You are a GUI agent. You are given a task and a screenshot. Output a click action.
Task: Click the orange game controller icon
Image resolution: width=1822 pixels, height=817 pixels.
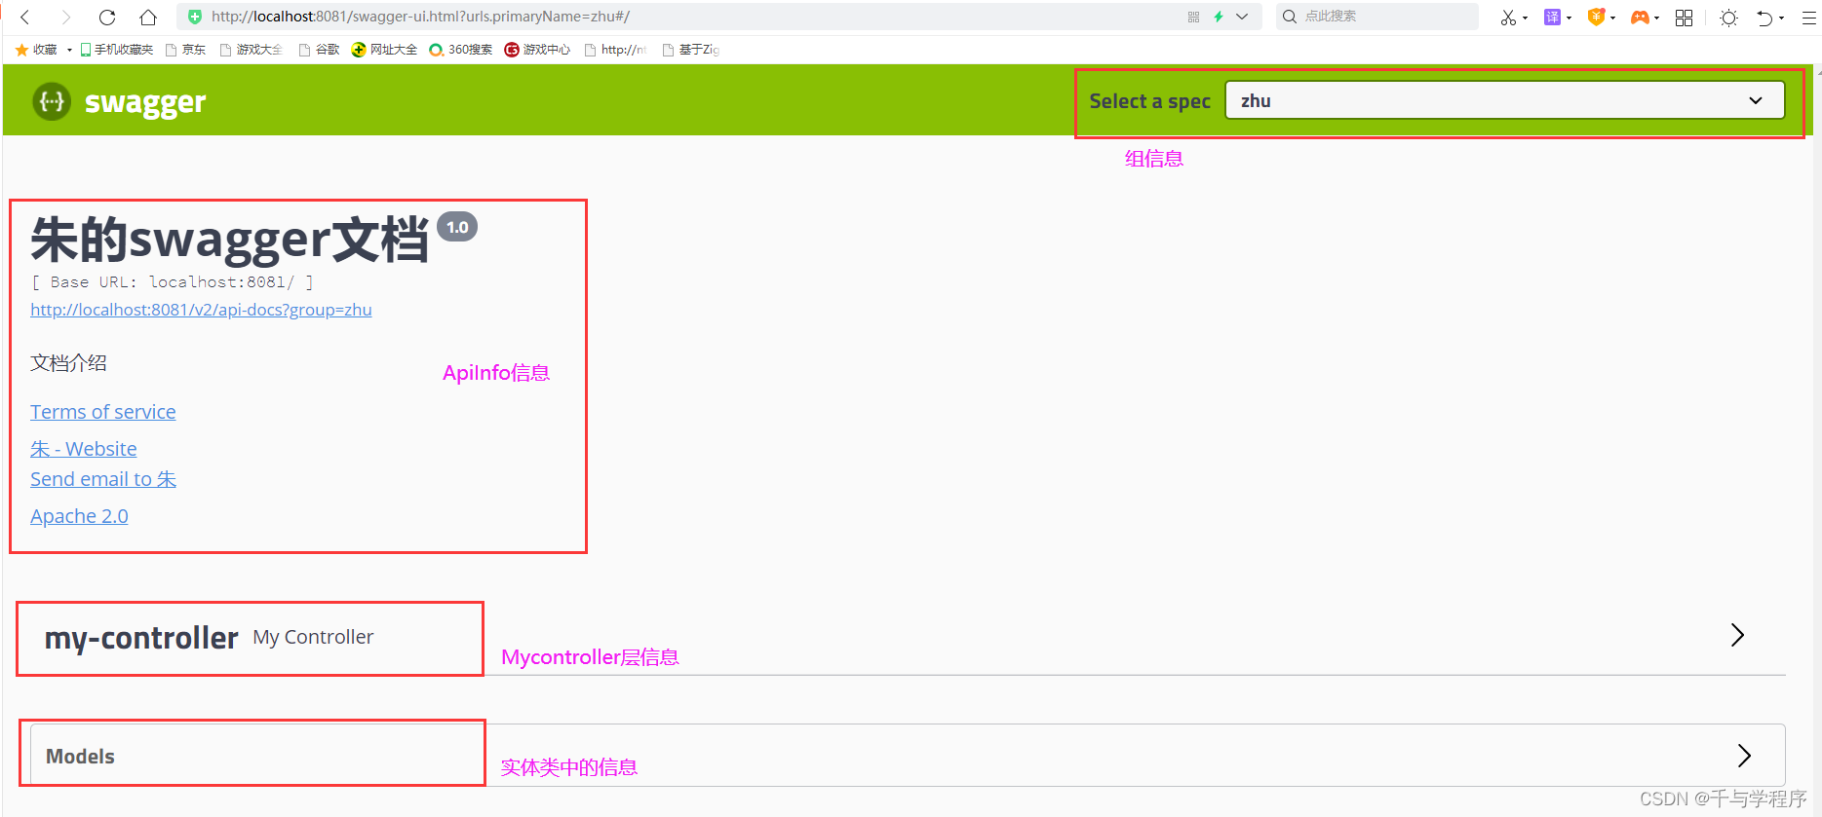click(1640, 18)
